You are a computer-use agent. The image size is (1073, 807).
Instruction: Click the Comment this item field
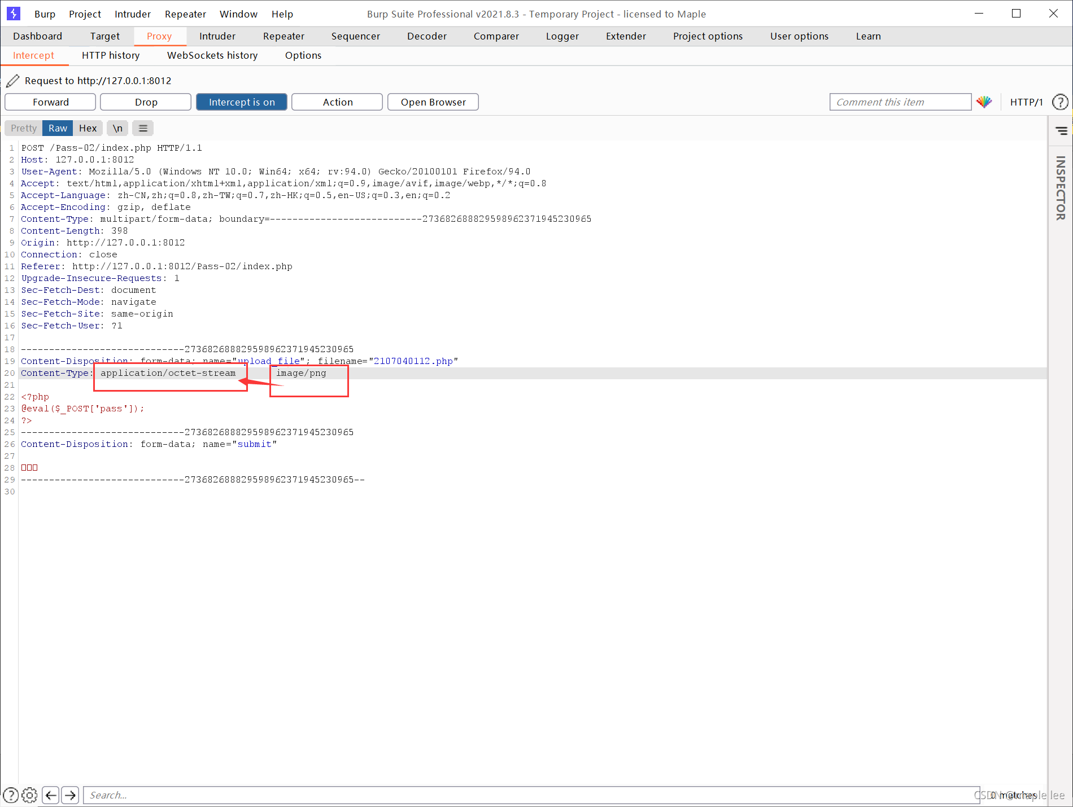point(900,102)
